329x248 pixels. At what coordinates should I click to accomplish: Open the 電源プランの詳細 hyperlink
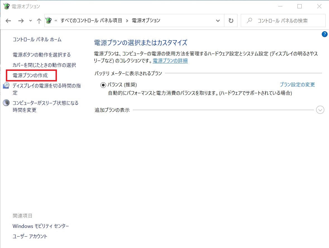coord(170,61)
